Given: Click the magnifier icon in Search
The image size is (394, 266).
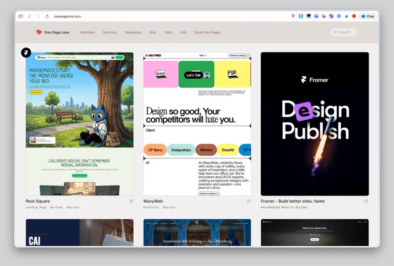Looking at the screenshot, I should (x=335, y=32).
